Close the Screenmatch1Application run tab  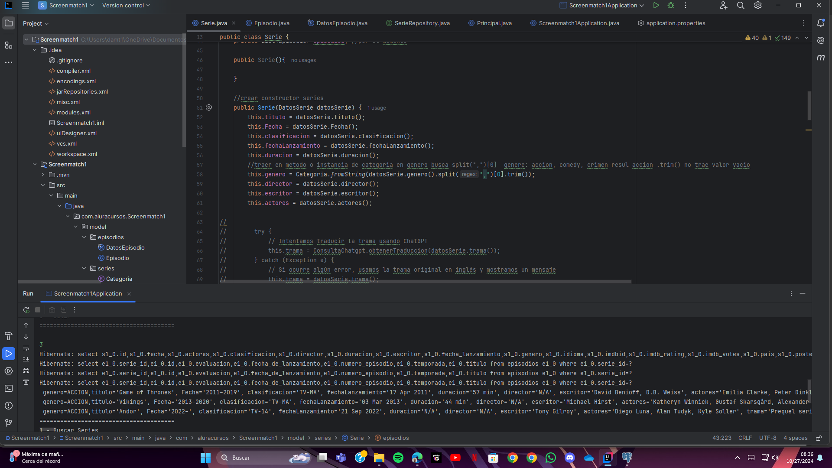click(129, 294)
